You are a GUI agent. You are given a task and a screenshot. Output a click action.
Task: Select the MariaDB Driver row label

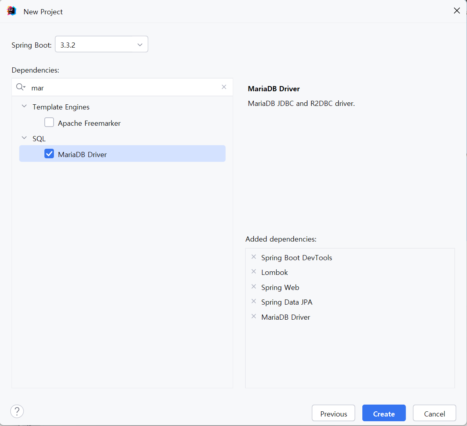tap(82, 155)
